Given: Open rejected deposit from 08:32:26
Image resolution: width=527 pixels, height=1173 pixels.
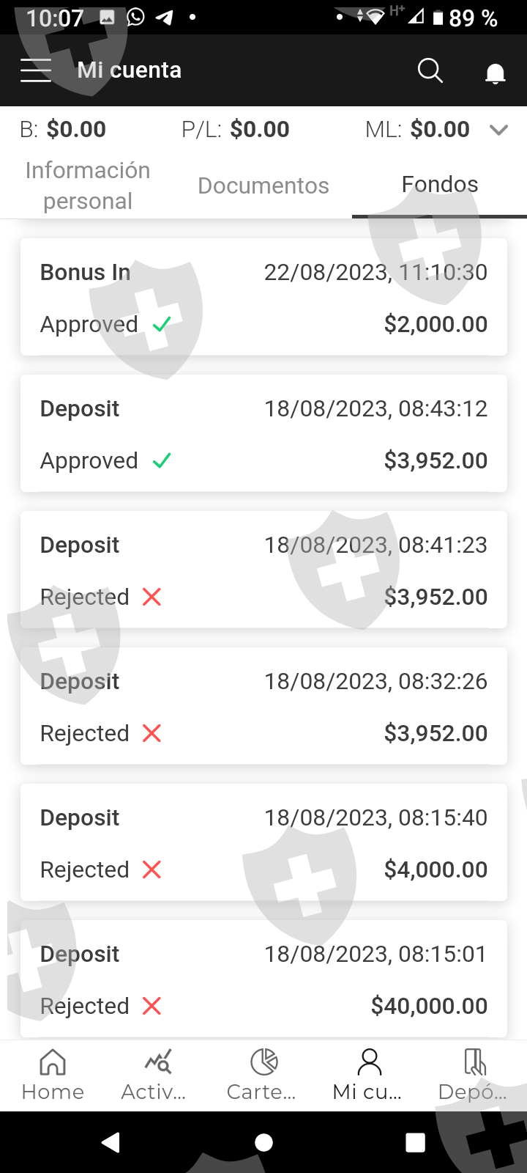Looking at the screenshot, I should [x=263, y=706].
